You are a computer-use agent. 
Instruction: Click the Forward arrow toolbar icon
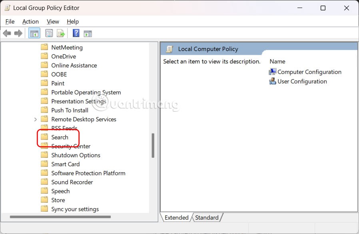point(18,34)
